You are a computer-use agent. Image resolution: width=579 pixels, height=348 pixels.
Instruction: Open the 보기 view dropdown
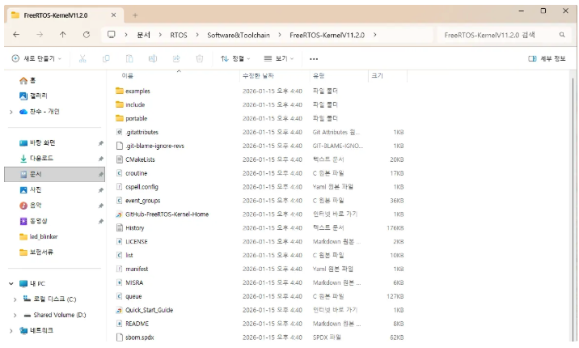pyautogui.click(x=279, y=59)
